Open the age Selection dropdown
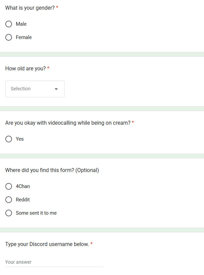Screen dimensions: 204x275 (x=35, y=89)
